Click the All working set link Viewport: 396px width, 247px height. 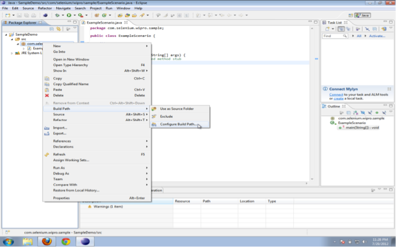tap(359, 36)
